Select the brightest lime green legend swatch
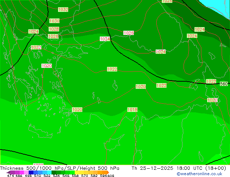Screen dimensions: 230x177 click(x=73, y=172)
